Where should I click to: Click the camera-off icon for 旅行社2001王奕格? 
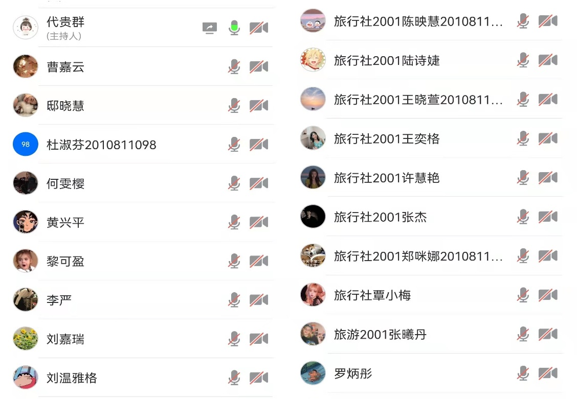click(x=547, y=138)
